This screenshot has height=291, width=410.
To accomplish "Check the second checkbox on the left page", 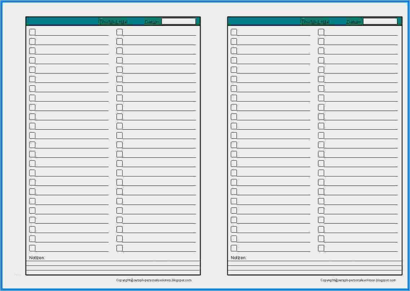I will point(32,41).
